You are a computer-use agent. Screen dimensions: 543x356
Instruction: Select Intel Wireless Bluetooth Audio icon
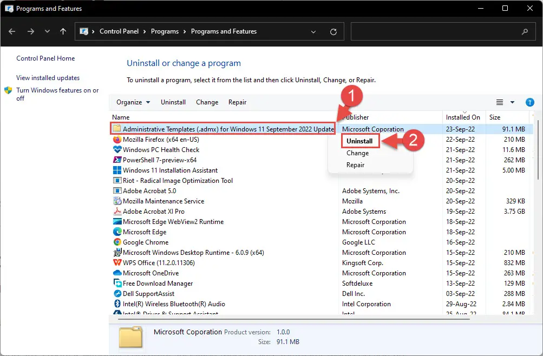[117, 304]
